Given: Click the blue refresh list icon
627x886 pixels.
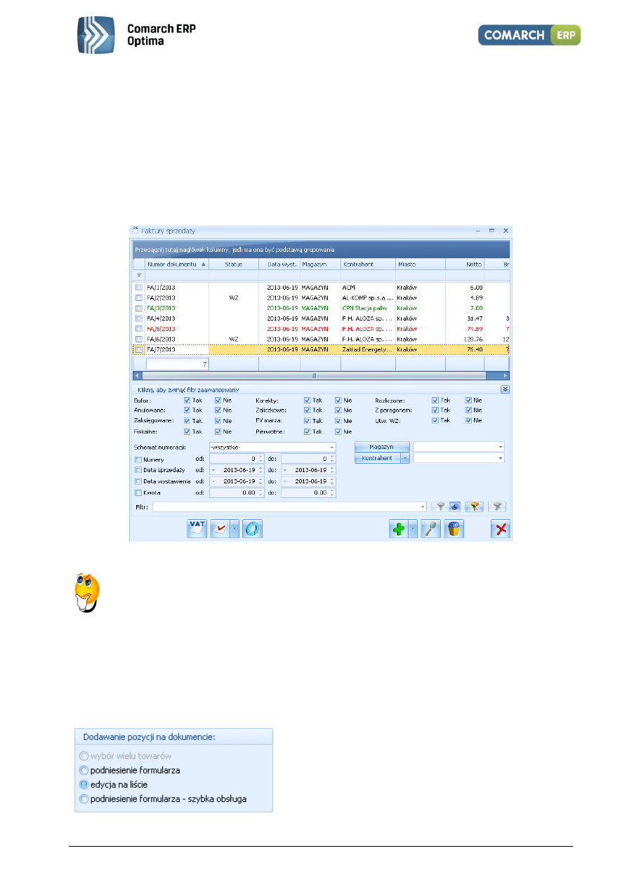Looking at the screenshot, I should coord(252,529).
